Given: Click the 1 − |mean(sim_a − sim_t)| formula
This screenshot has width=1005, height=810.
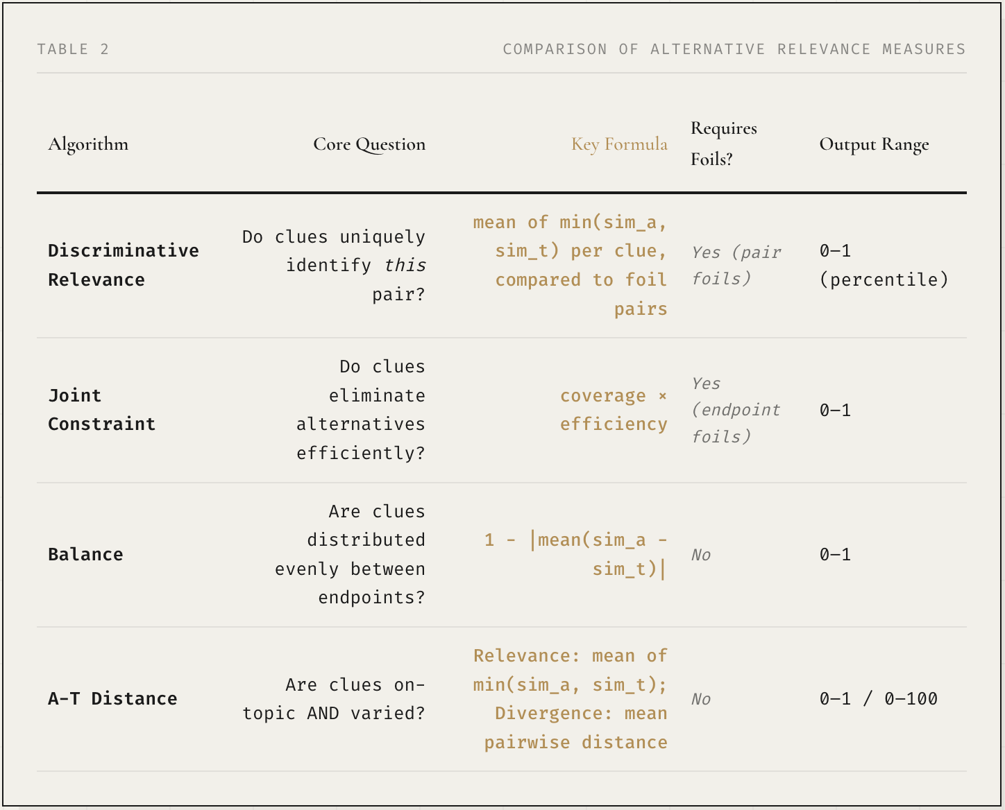Looking at the screenshot, I should click(576, 554).
